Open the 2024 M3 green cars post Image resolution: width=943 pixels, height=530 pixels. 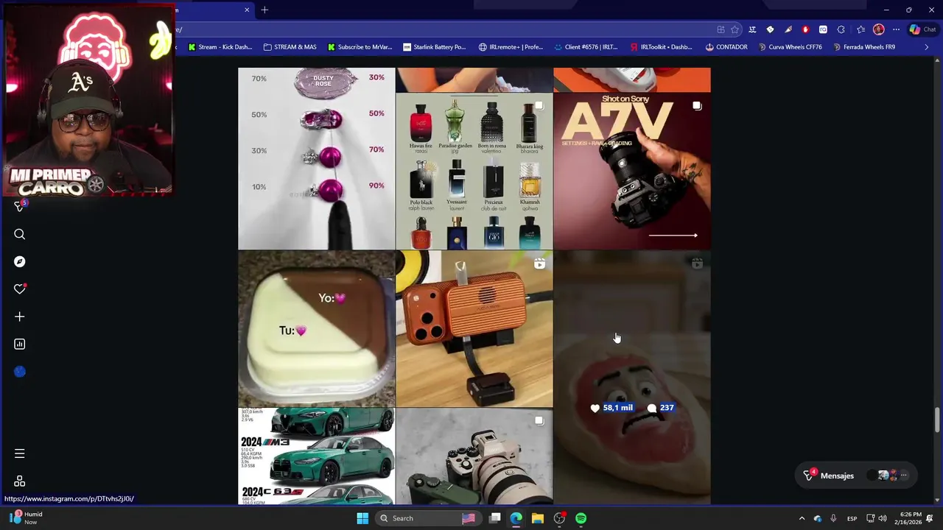pos(316,456)
